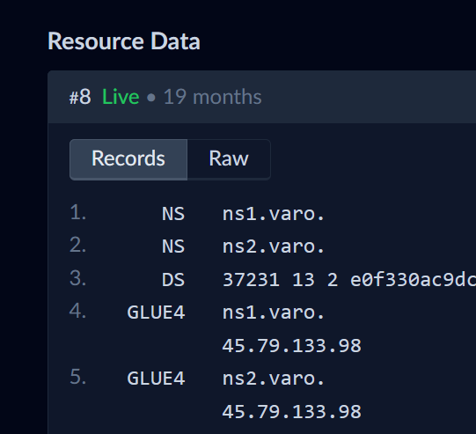Select record 1 value ns1.varo.
The image size is (476, 434).
pyautogui.click(x=274, y=214)
